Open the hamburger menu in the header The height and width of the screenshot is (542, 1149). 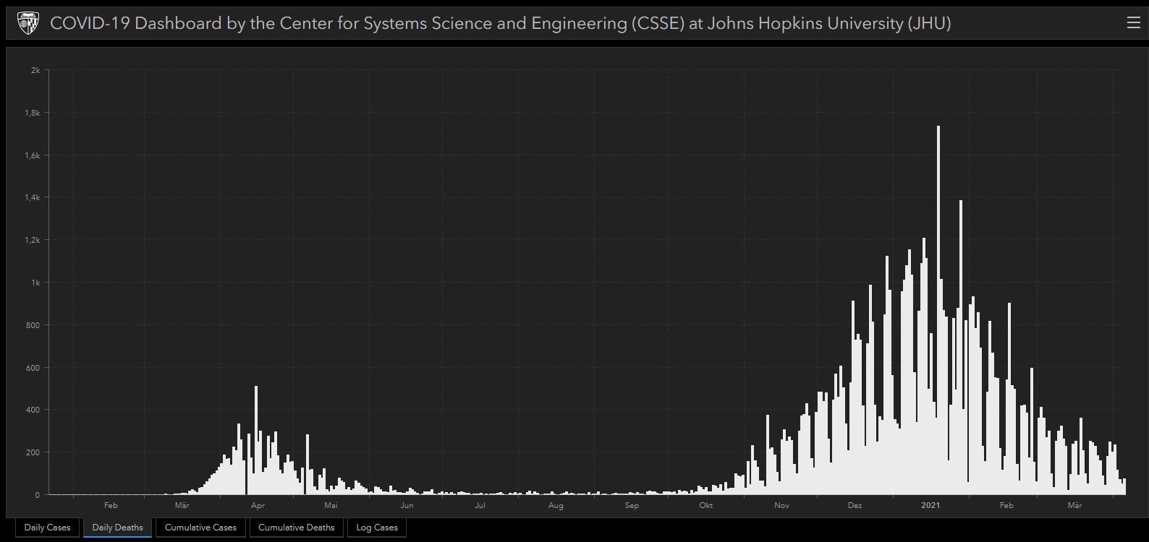1133,23
